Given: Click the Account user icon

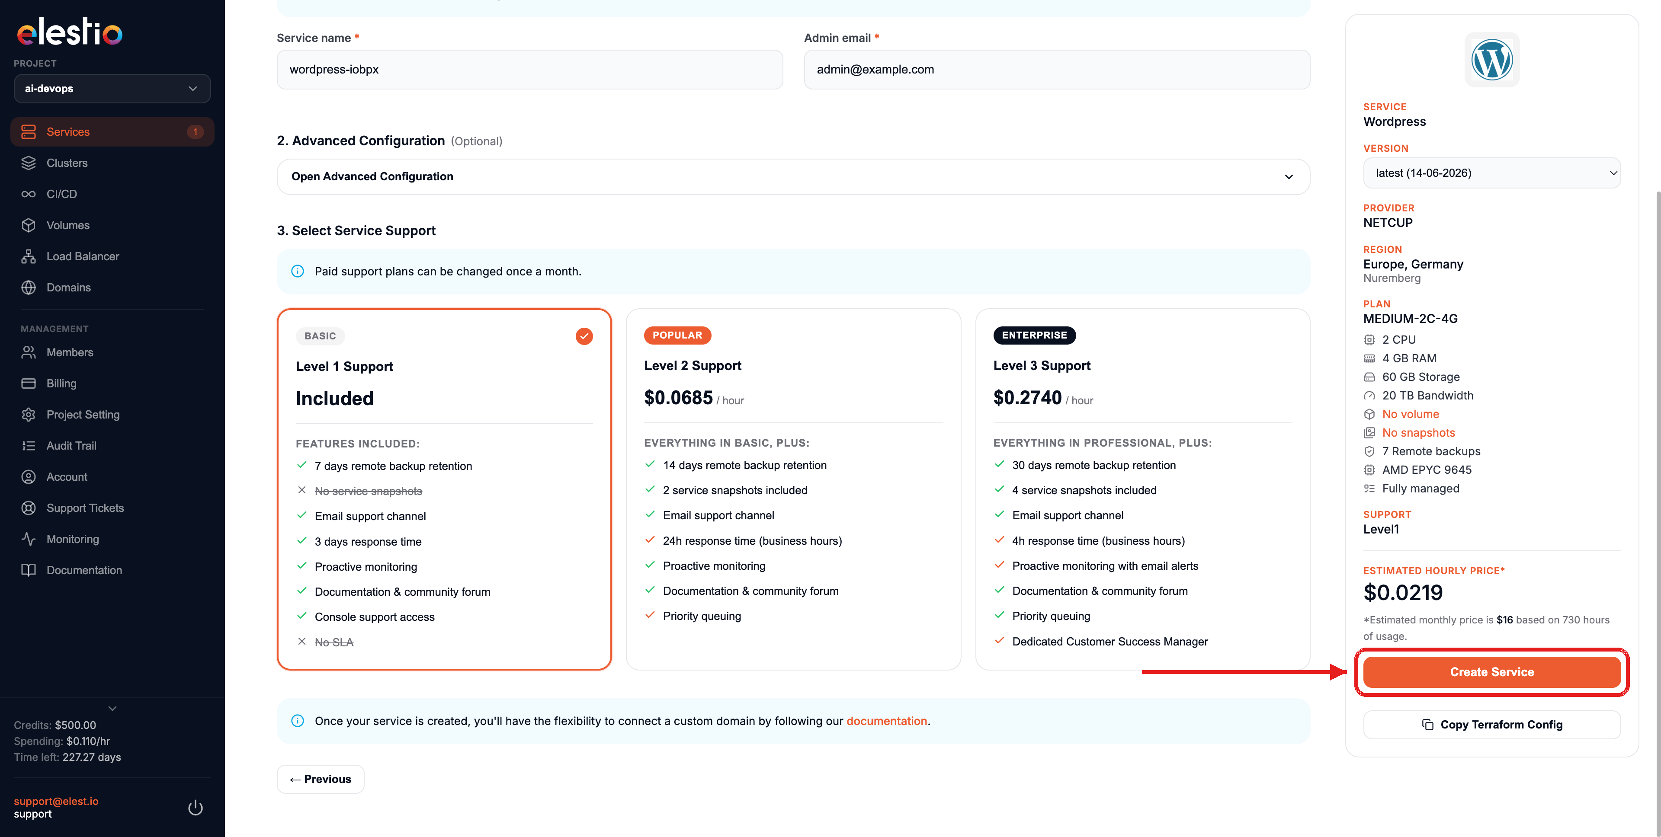Looking at the screenshot, I should coord(29,477).
